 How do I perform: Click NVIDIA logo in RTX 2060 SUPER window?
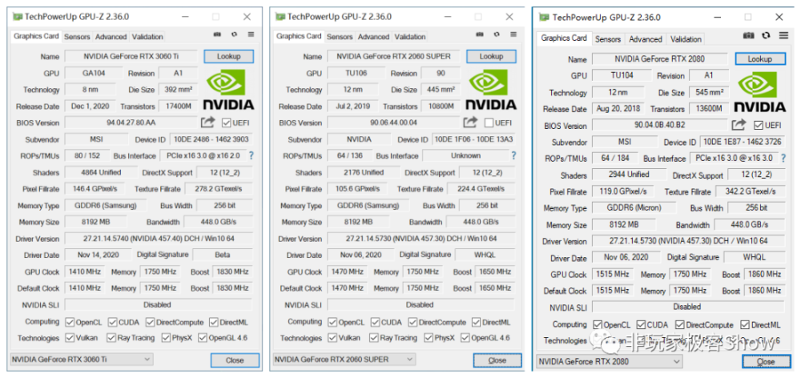click(x=491, y=90)
